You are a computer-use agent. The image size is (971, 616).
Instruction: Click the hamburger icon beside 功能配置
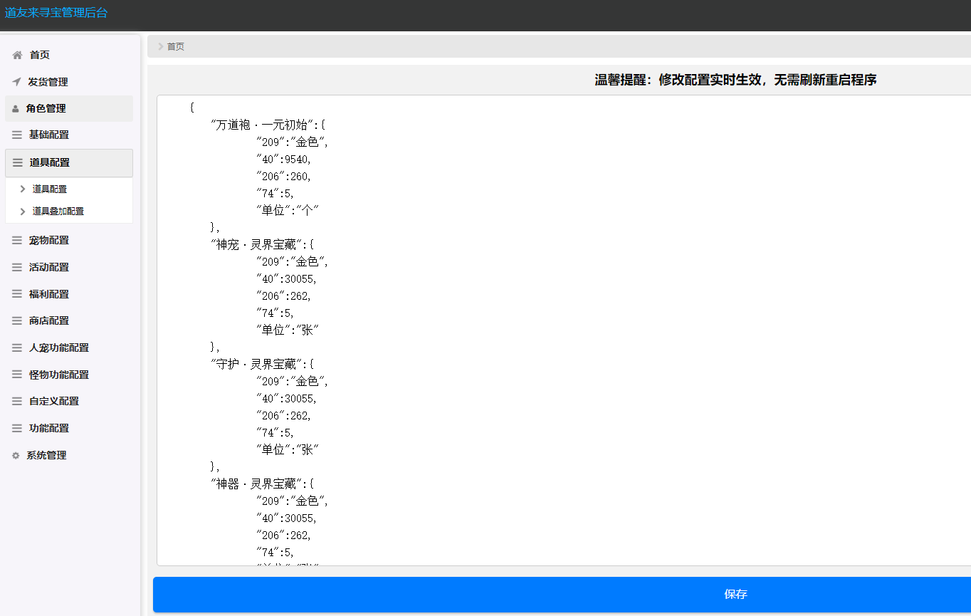click(17, 429)
